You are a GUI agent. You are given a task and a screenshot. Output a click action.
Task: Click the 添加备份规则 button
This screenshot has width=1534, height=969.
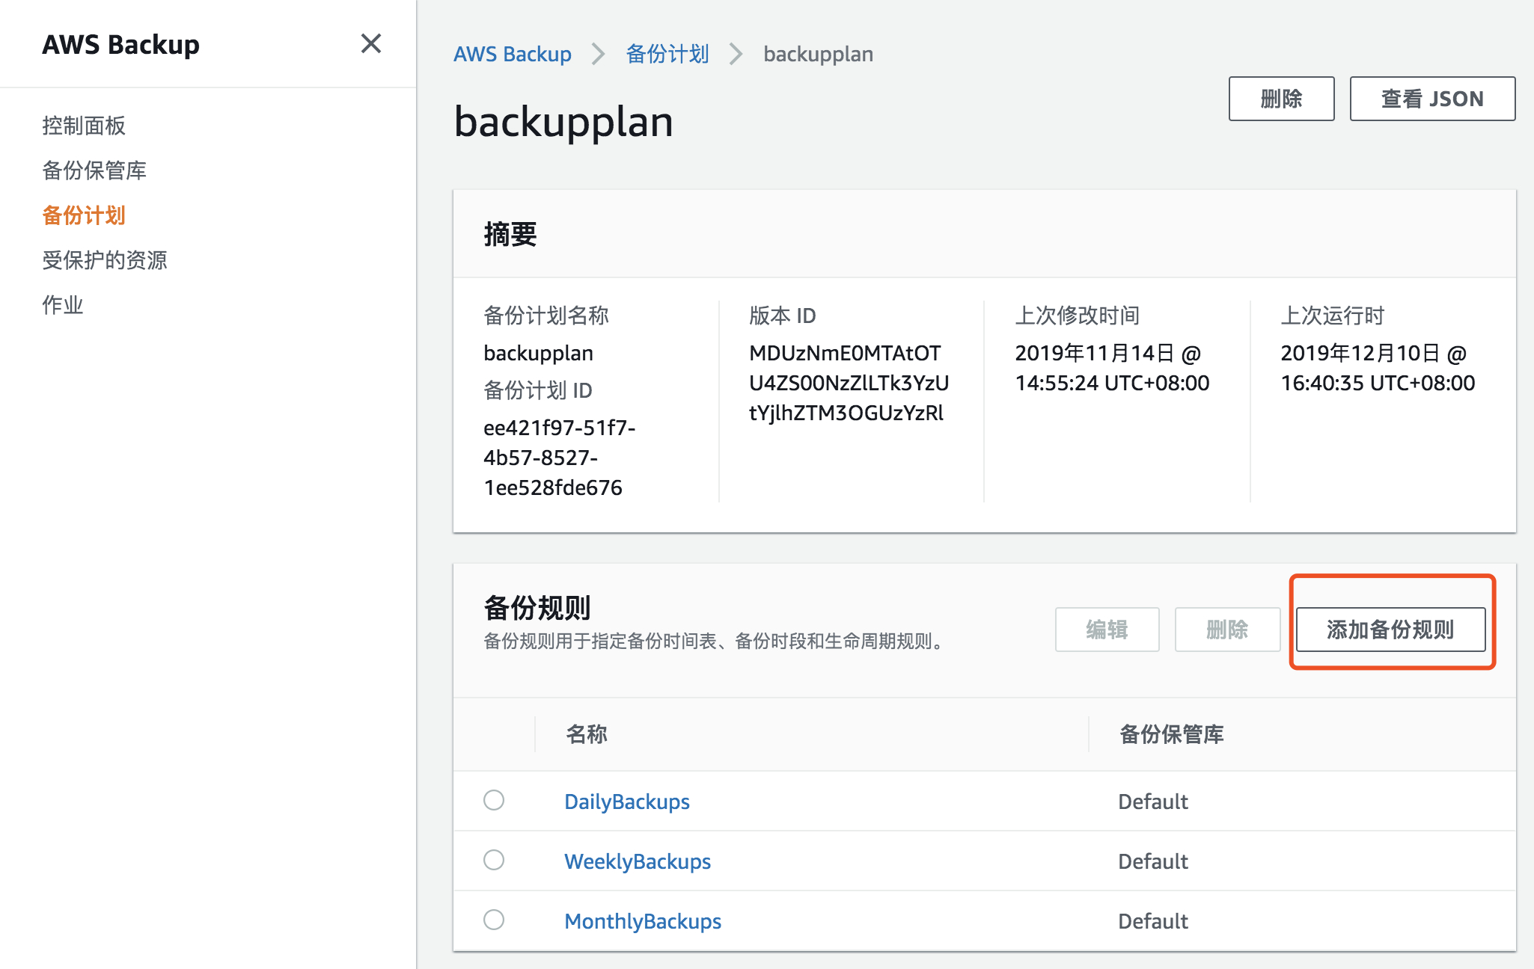(x=1390, y=630)
